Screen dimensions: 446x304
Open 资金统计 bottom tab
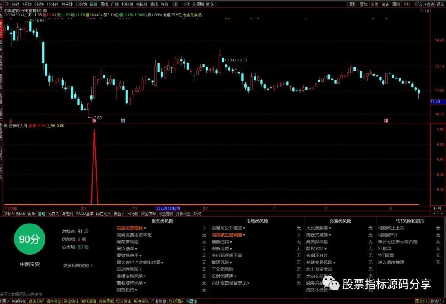[x=71, y=302]
